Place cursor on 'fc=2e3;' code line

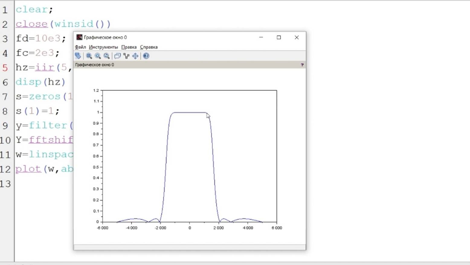38,53
